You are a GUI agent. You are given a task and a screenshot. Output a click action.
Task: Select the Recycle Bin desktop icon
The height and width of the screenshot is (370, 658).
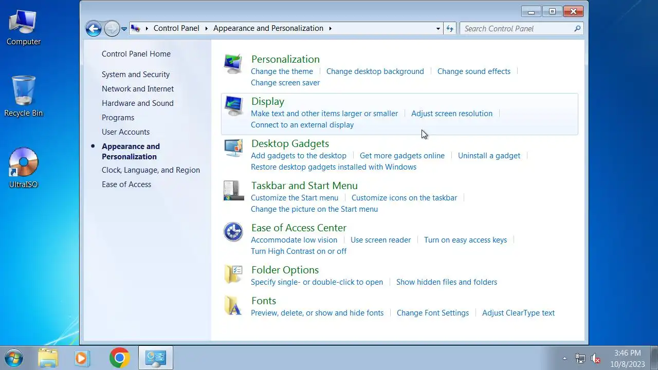pos(24,97)
